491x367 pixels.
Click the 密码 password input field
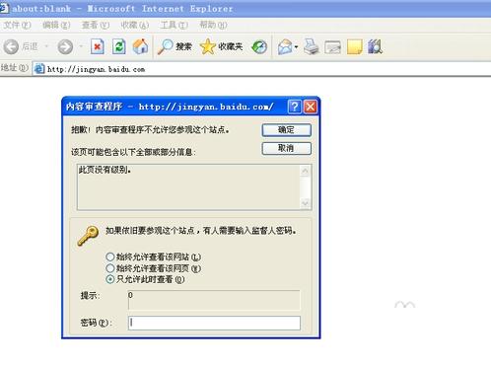pyautogui.click(x=214, y=323)
